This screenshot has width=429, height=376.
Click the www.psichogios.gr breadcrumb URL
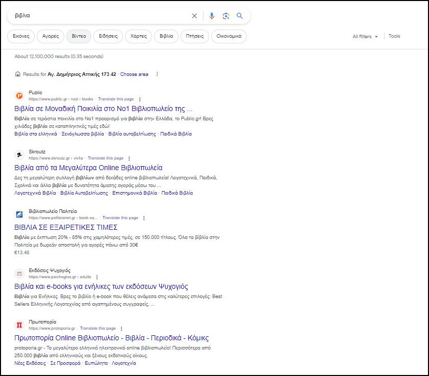click(60, 277)
